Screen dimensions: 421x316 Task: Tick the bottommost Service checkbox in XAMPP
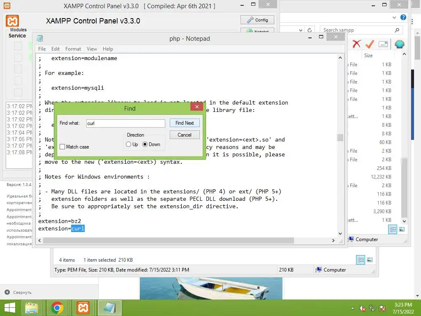(x=18, y=92)
